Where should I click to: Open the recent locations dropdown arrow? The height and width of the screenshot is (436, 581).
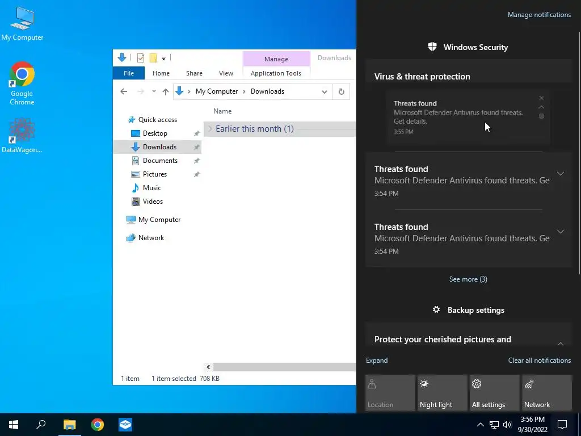tap(154, 91)
